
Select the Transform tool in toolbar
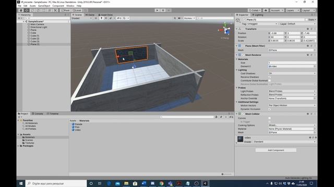click(50, 10)
